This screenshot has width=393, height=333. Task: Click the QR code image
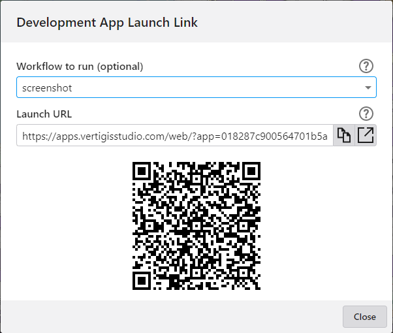(196, 225)
